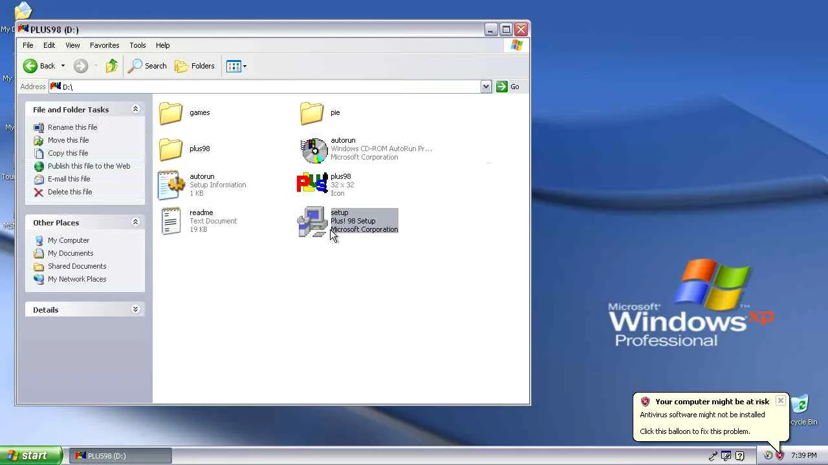Go back using the green Back arrow
This screenshot has height=465, width=828.
tap(30, 66)
